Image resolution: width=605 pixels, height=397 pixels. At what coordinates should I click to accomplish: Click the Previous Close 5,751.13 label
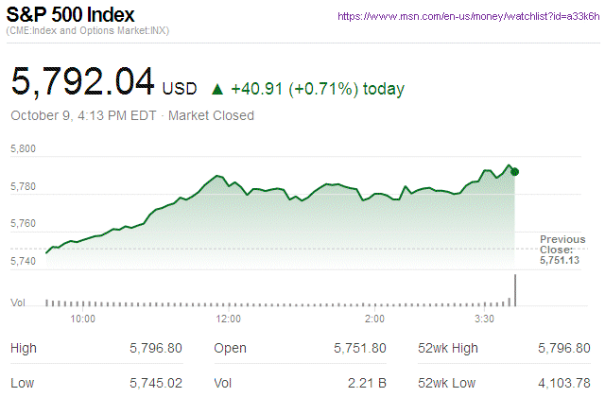point(562,250)
